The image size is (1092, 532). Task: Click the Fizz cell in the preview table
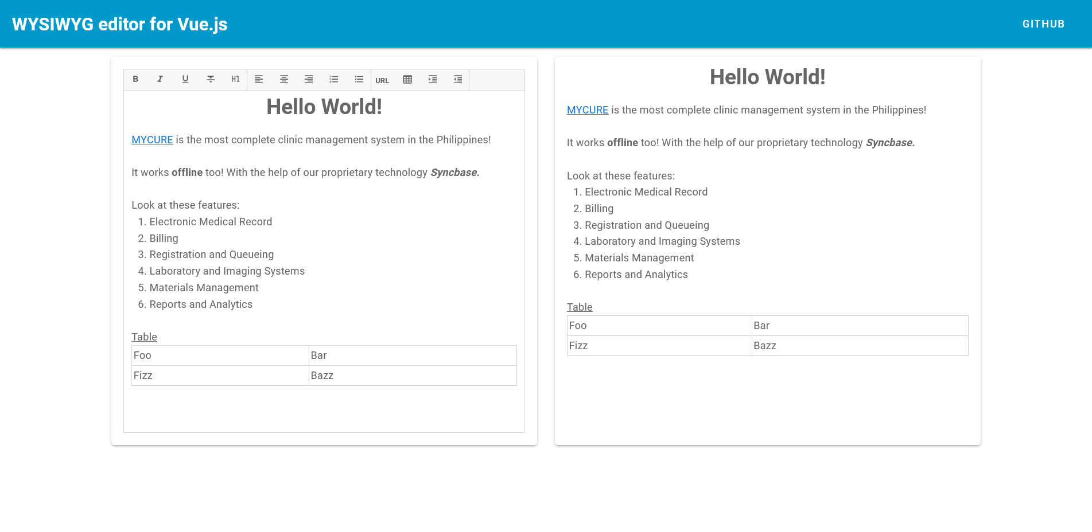(659, 346)
